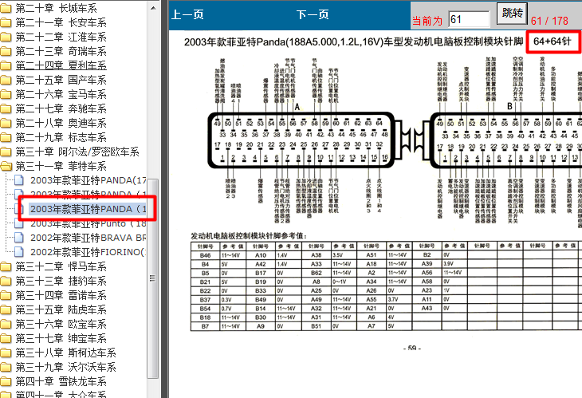Open 2003年款菲亚特Punto tree entry

[88, 223]
